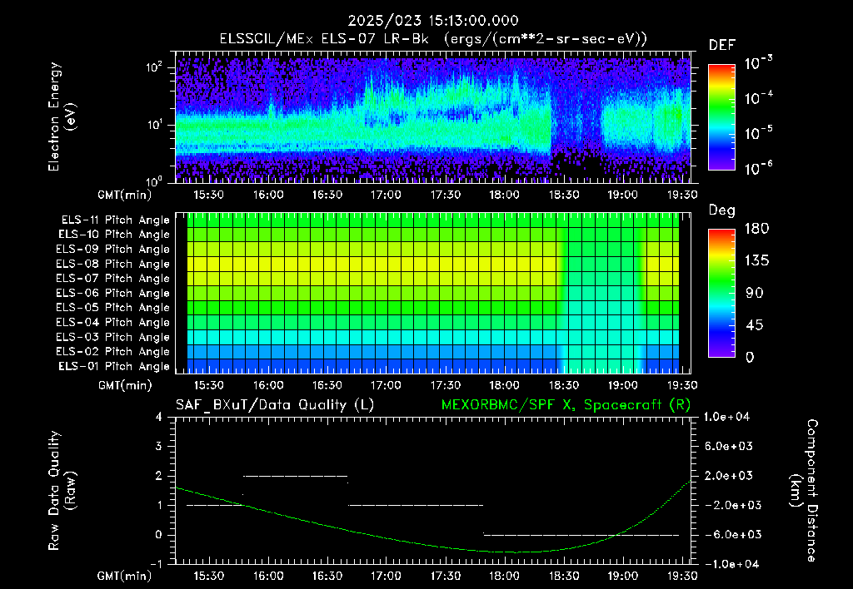Click the data quality level-2 line segment
The height and width of the screenshot is (589, 853).
(x=296, y=476)
